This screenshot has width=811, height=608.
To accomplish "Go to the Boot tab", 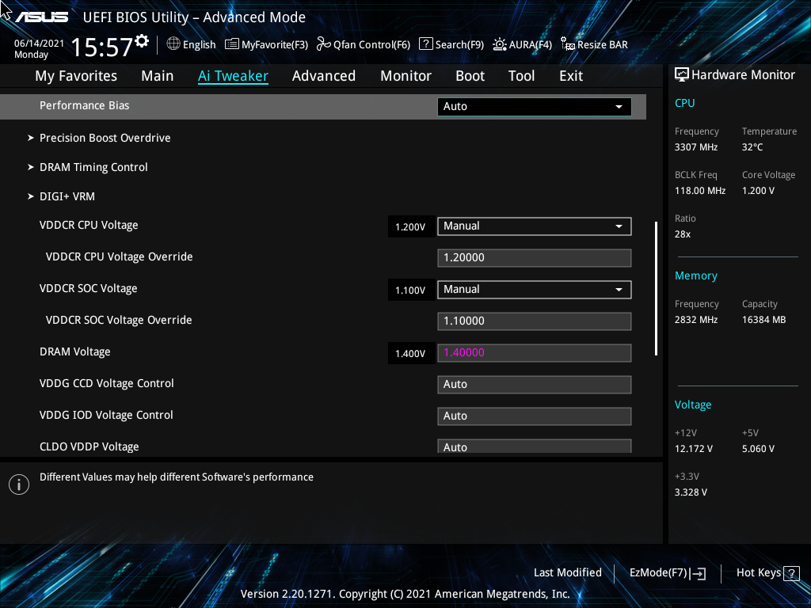I will [x=470, y=76].
